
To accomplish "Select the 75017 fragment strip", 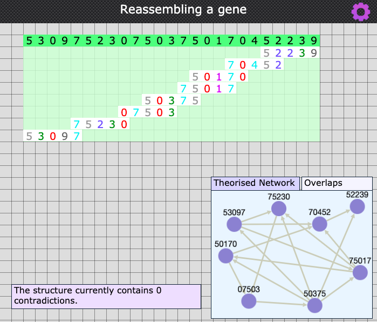I will click(x=207, y=89).
